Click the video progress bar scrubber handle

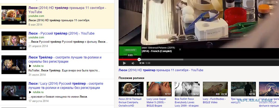139,60
